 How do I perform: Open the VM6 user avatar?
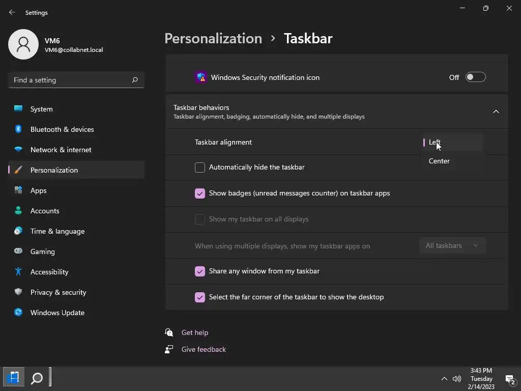[23, 44]
